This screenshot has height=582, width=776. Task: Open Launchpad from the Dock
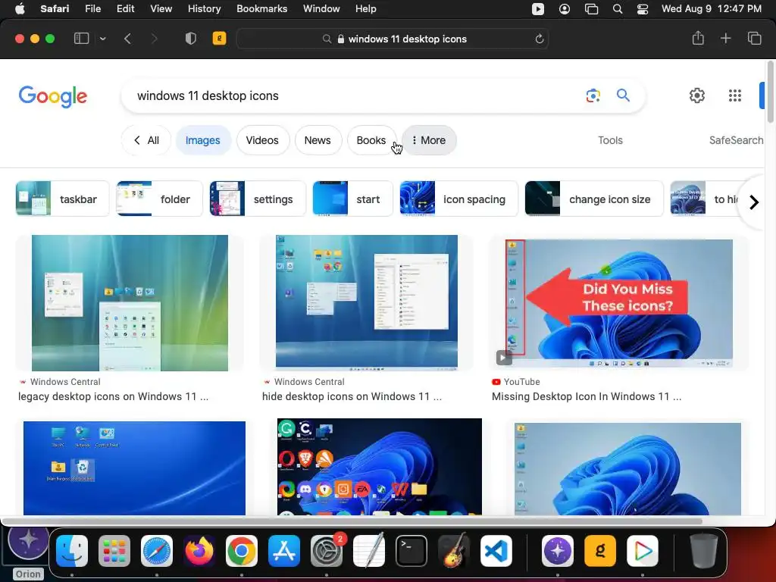pos(114,551)
